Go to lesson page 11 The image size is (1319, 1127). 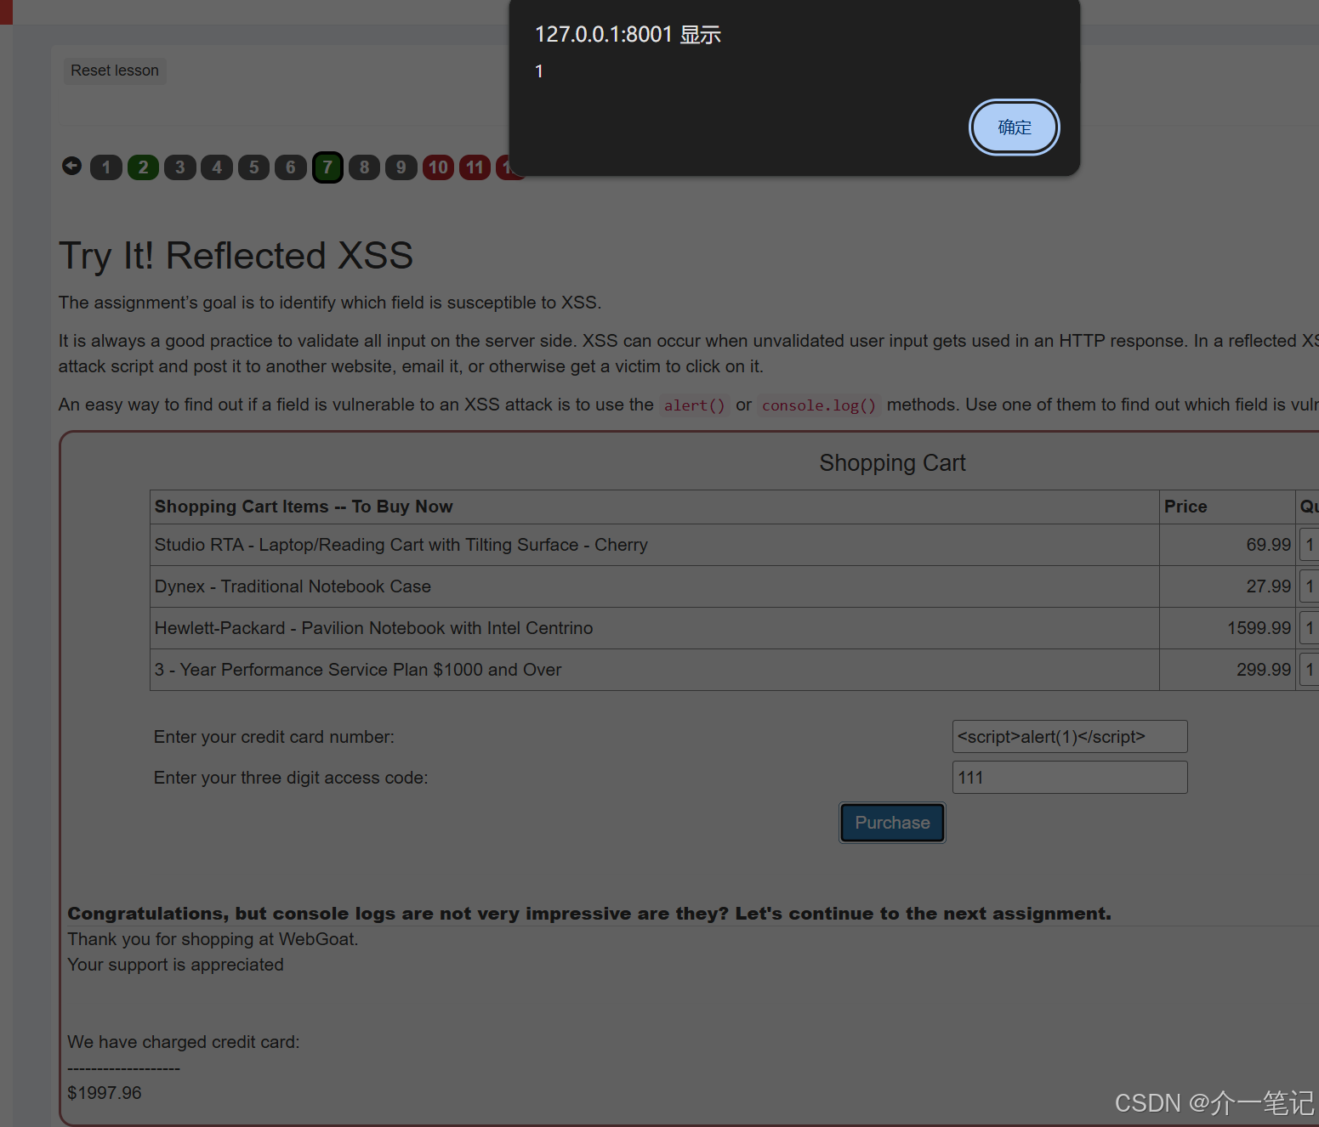(x=475, y=167)
